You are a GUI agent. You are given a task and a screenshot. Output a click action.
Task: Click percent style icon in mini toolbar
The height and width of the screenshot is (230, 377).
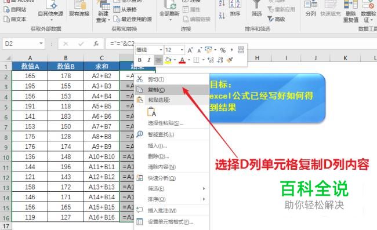223,50
